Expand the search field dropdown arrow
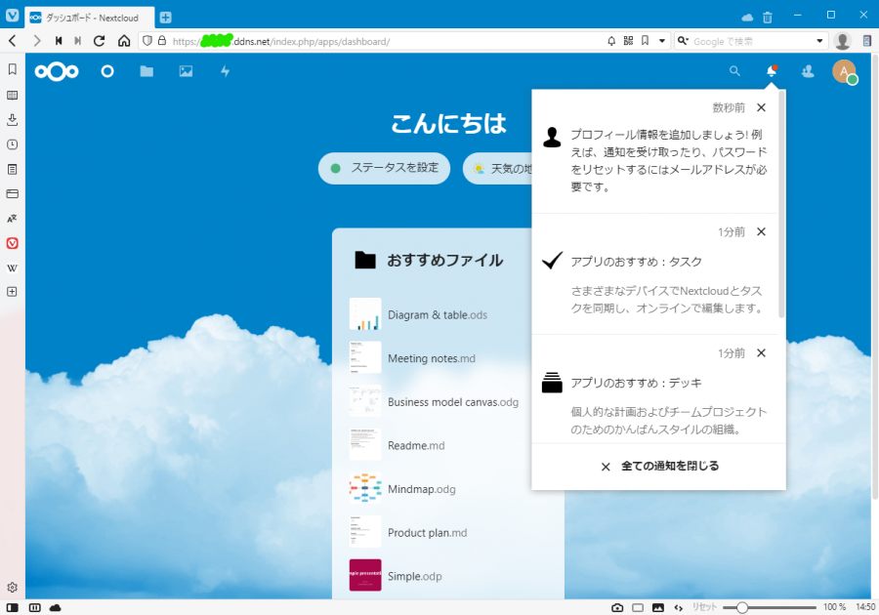This screenshot has width=879, height=615. (x=820, y=41)
